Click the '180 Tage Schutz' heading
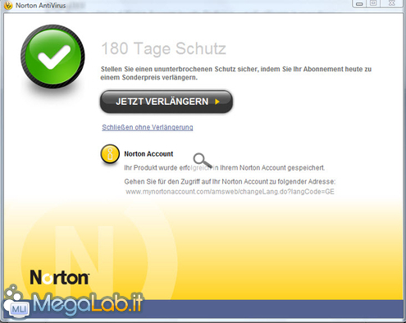406x323 pixels. point(163,48)
